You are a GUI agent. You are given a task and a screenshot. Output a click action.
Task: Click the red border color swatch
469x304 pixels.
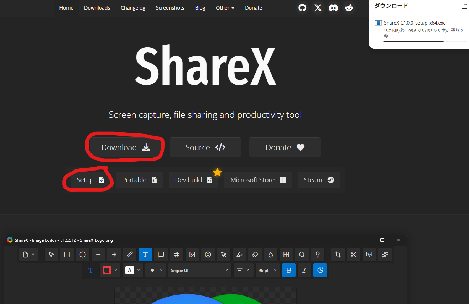click(x=106, y=271)
